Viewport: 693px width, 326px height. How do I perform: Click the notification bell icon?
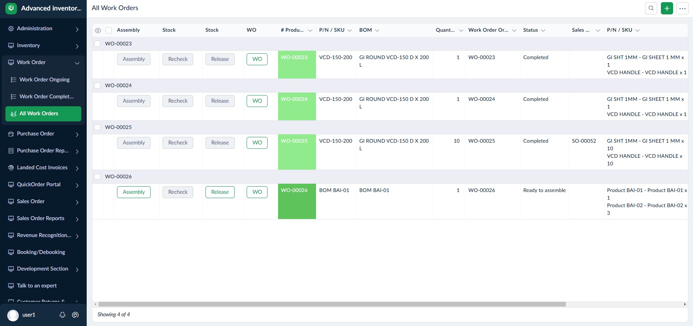click(62, 315)
